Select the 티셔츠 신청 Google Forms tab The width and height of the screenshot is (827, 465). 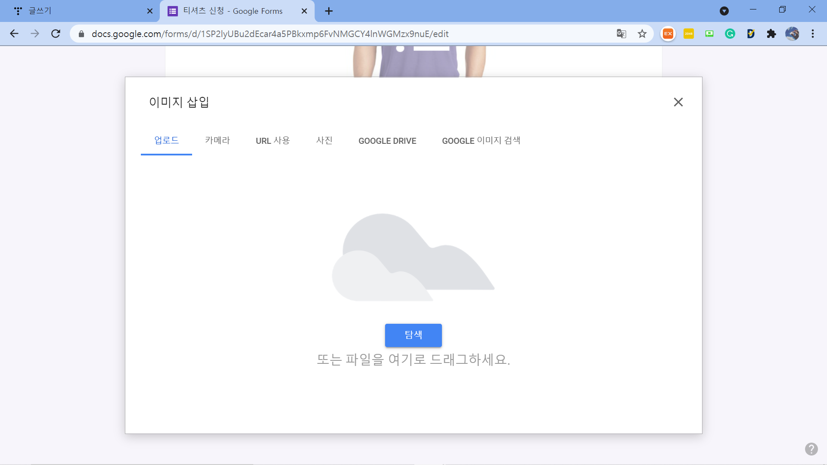click(x=237, y=11)
